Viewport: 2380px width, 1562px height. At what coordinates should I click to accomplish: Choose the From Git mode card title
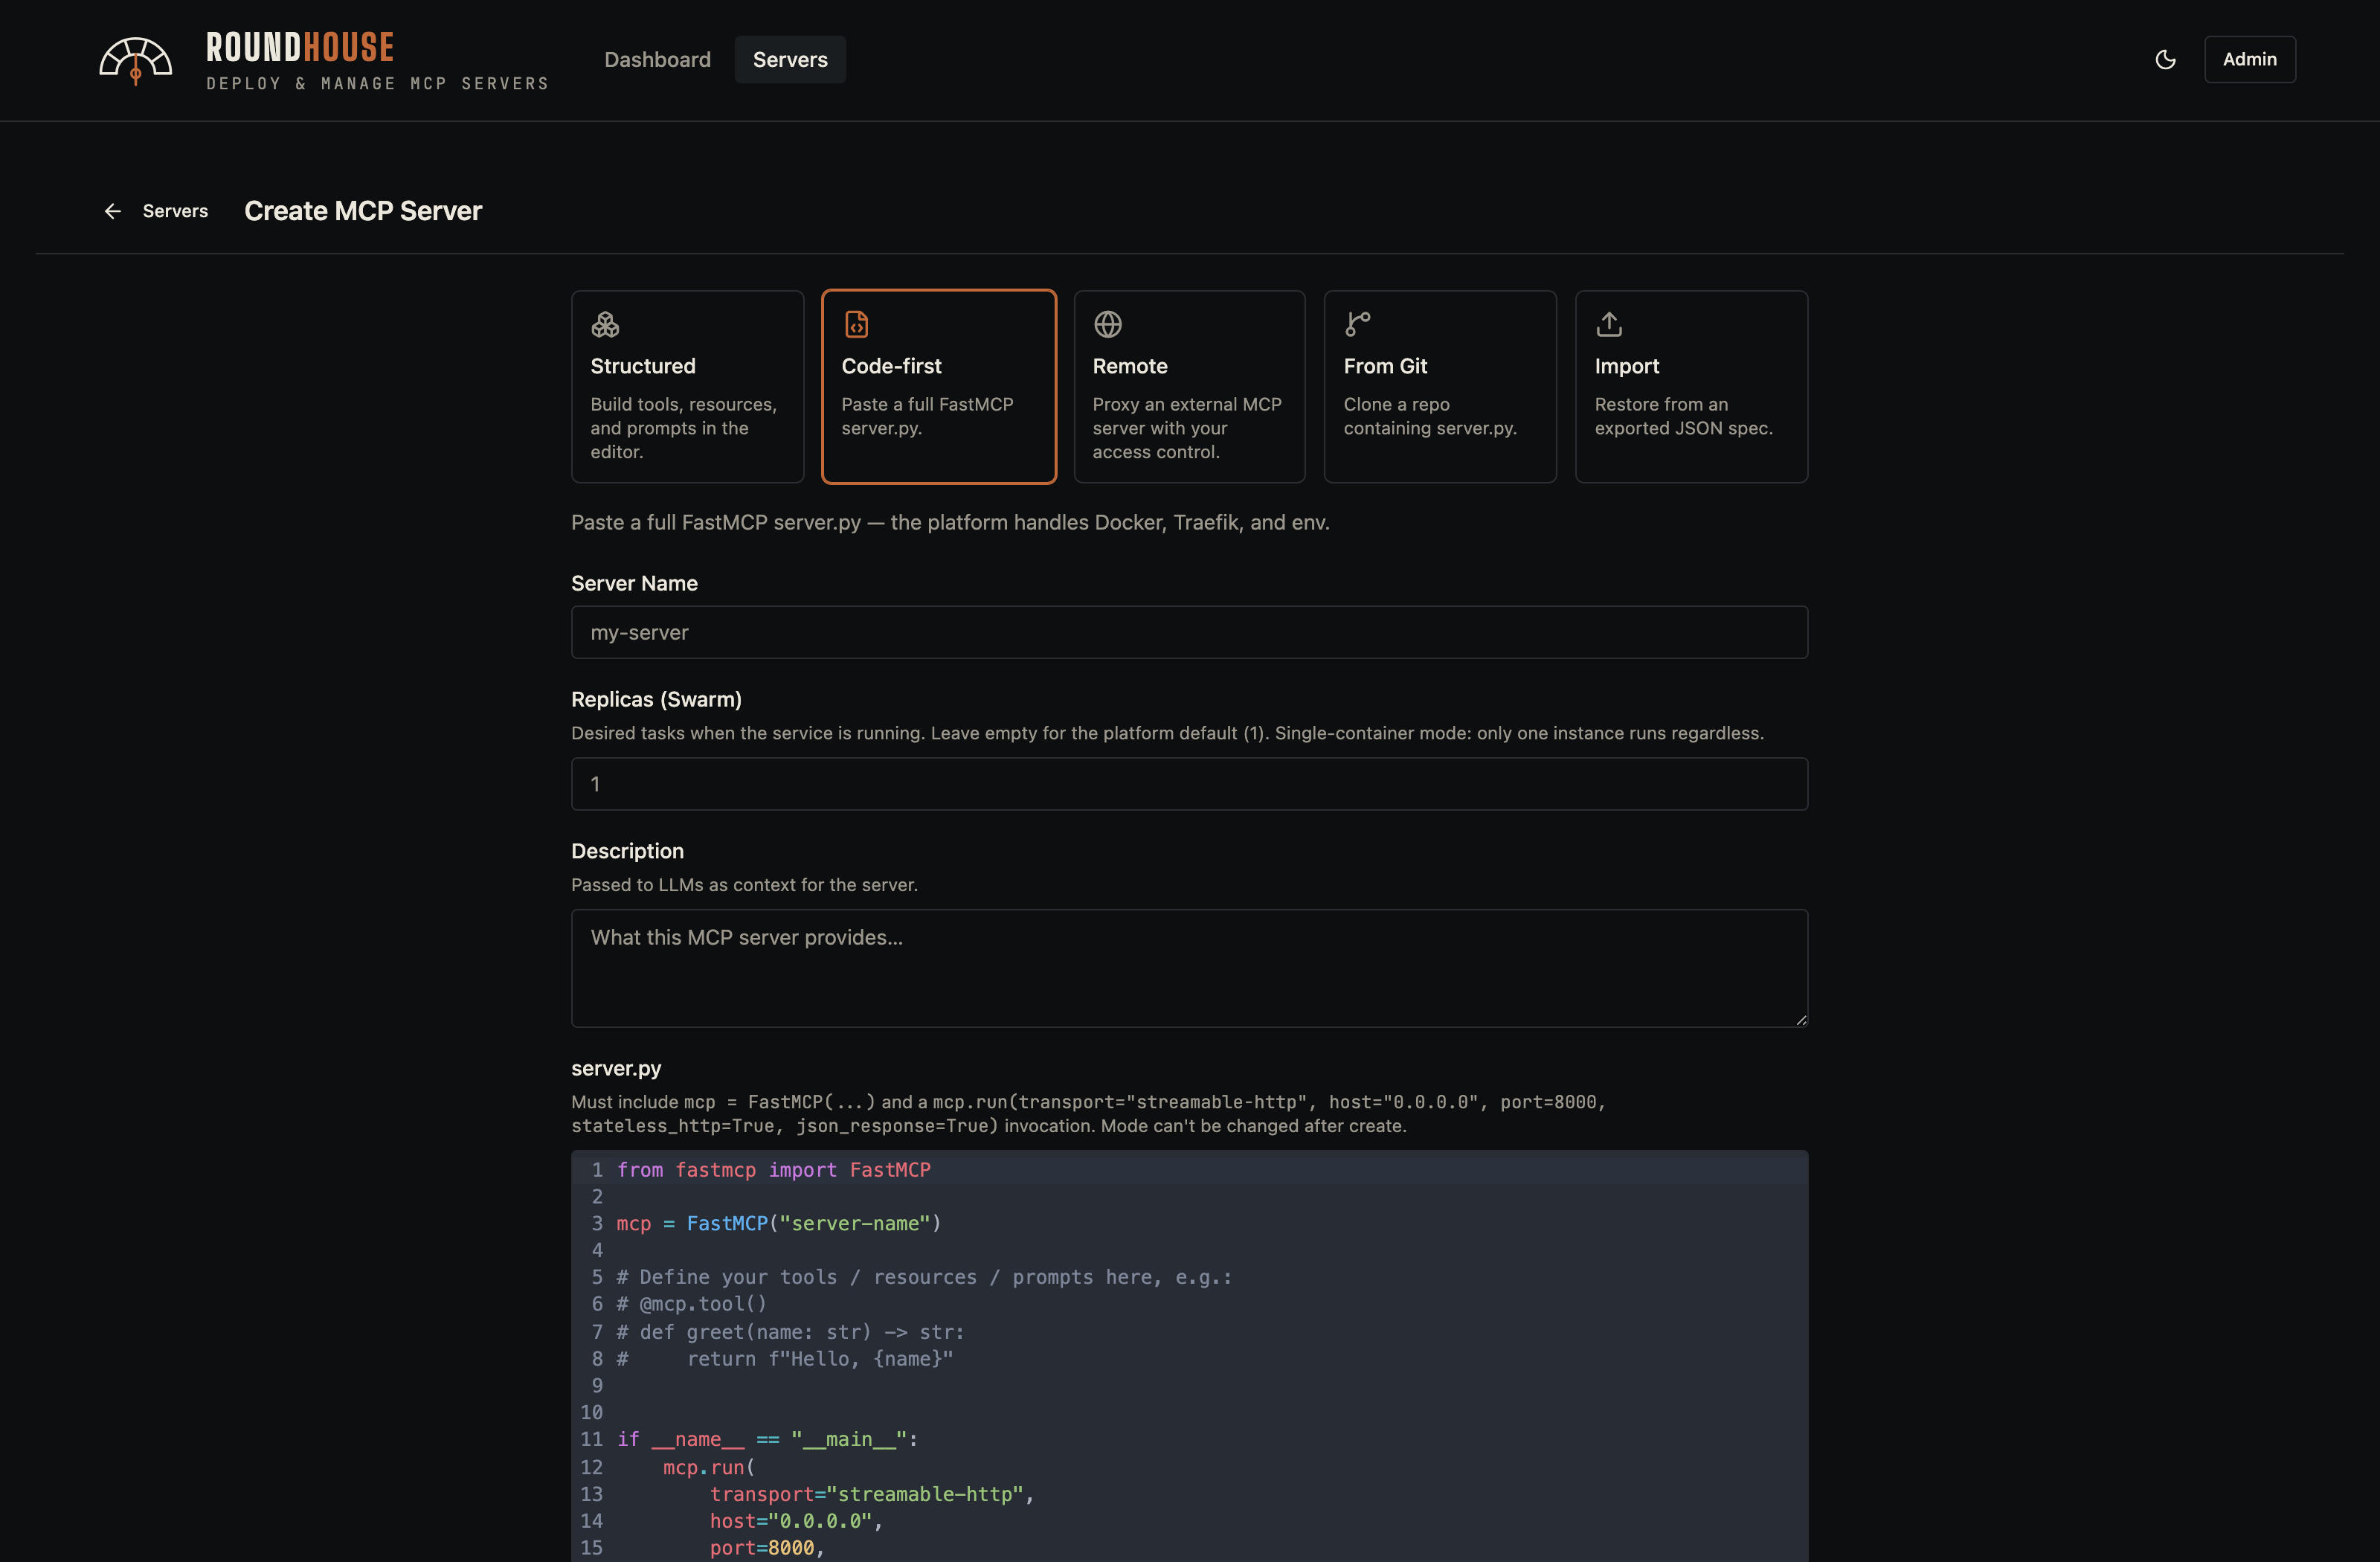[1385, 366]
